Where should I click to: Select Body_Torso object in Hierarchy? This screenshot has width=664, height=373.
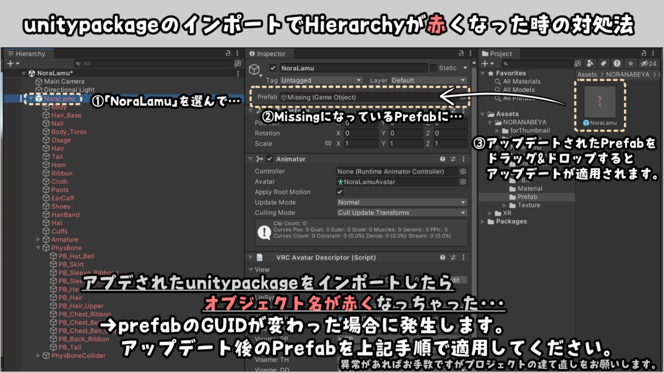69,132
